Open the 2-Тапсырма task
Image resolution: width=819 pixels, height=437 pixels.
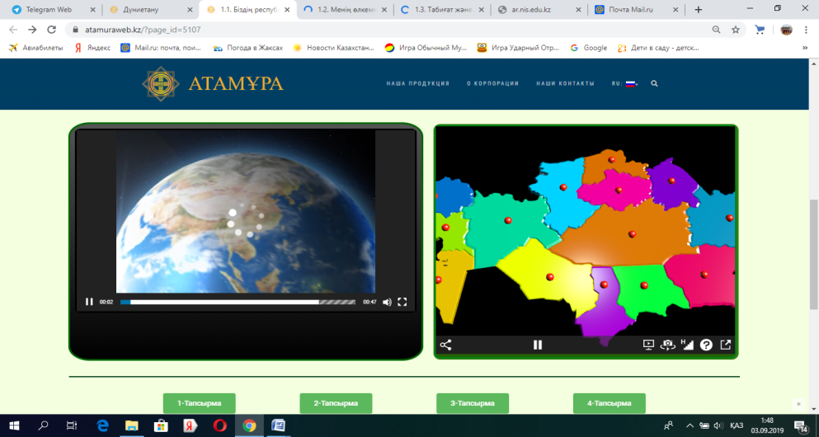point(336,403)
